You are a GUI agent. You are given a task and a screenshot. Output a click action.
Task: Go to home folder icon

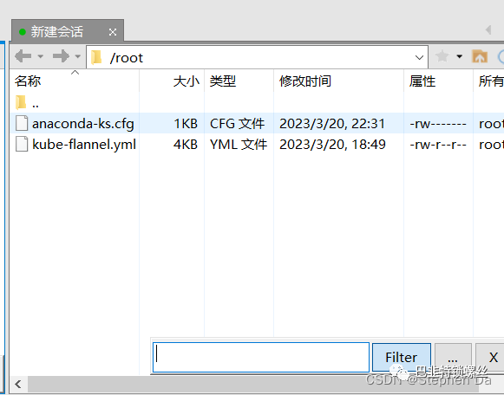point(480,56)
